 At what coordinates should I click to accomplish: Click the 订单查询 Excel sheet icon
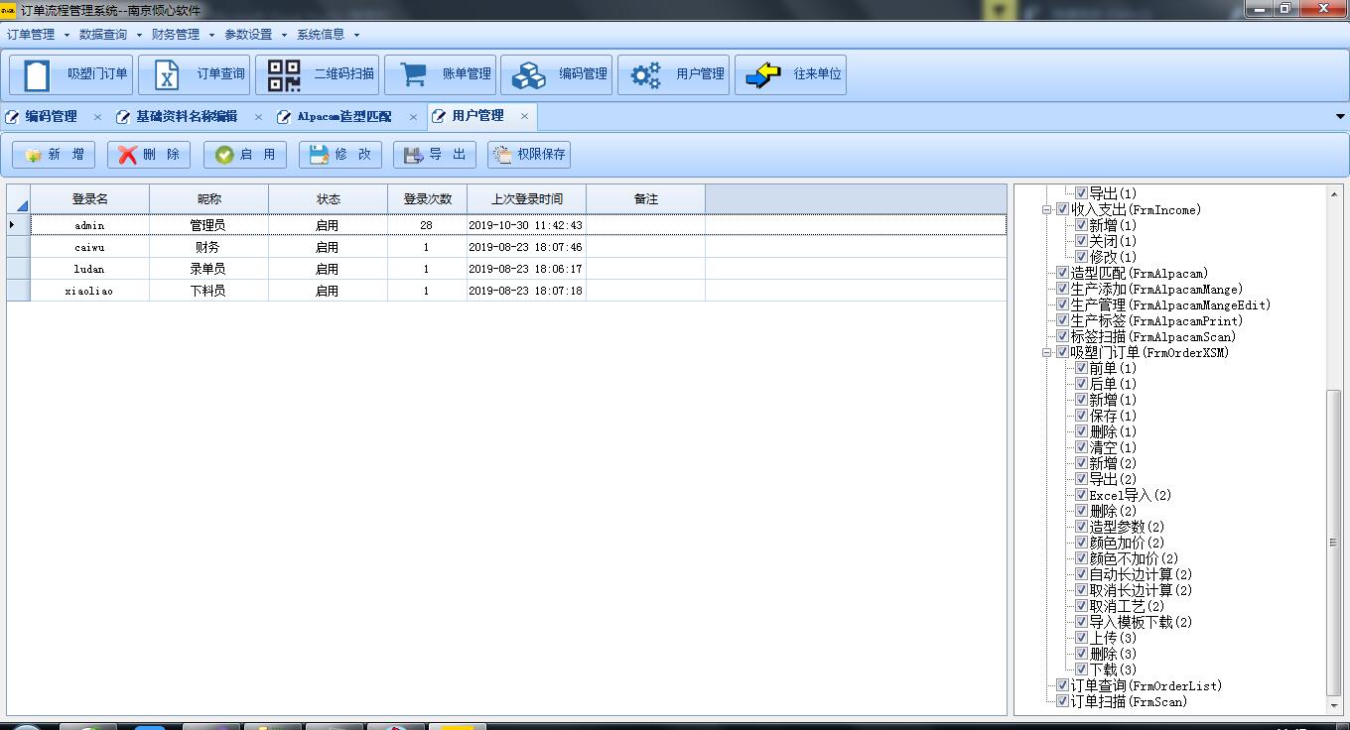point(167,75)
